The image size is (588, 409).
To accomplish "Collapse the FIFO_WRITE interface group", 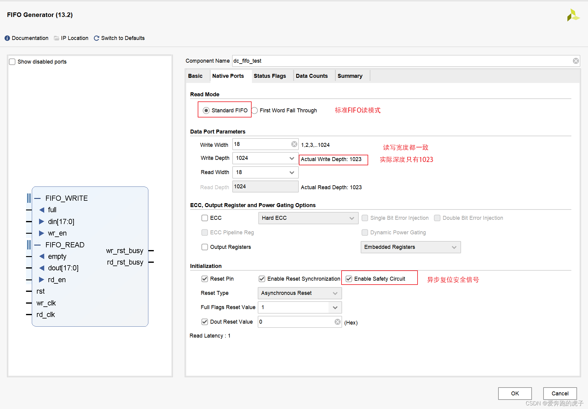I will click(x=38, y=198).
